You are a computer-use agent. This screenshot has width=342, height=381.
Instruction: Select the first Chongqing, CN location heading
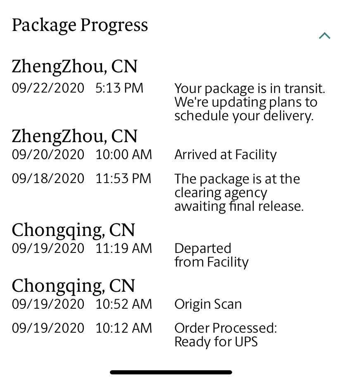(74, 230)
